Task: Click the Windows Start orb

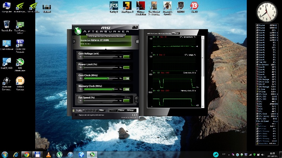Action: (5, 154)
